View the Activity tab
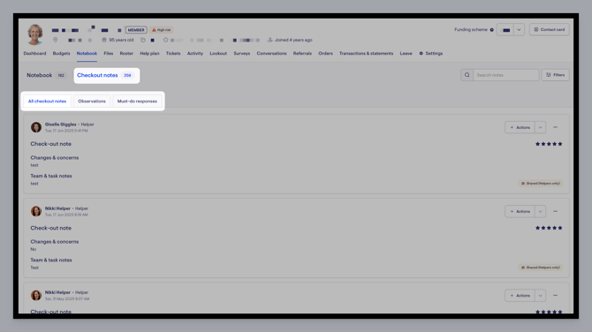592x332 pixels. [x=195, y=54]
